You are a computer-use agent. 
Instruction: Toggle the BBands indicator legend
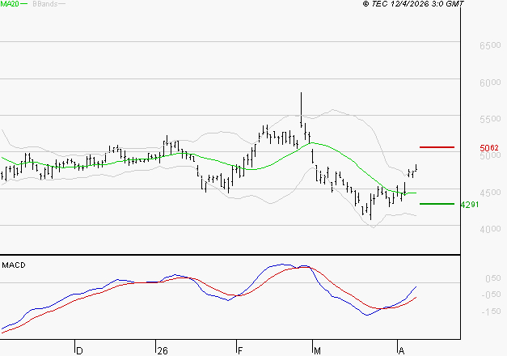(x=45, y=5)
